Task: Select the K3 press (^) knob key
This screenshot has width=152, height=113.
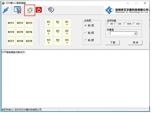Action: [58, 41]
